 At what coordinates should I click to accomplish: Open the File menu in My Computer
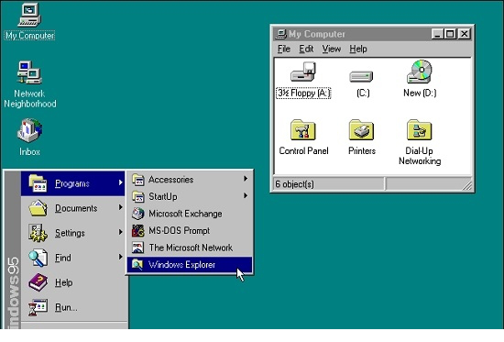click(284, 49)
